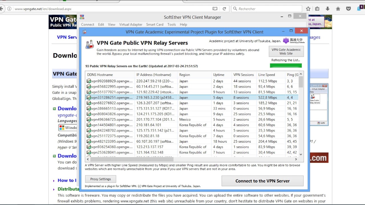The width and height of the screenshot is (365, 205).
Task: Click the server icon for vpn386665113
Action: [89, 108]
